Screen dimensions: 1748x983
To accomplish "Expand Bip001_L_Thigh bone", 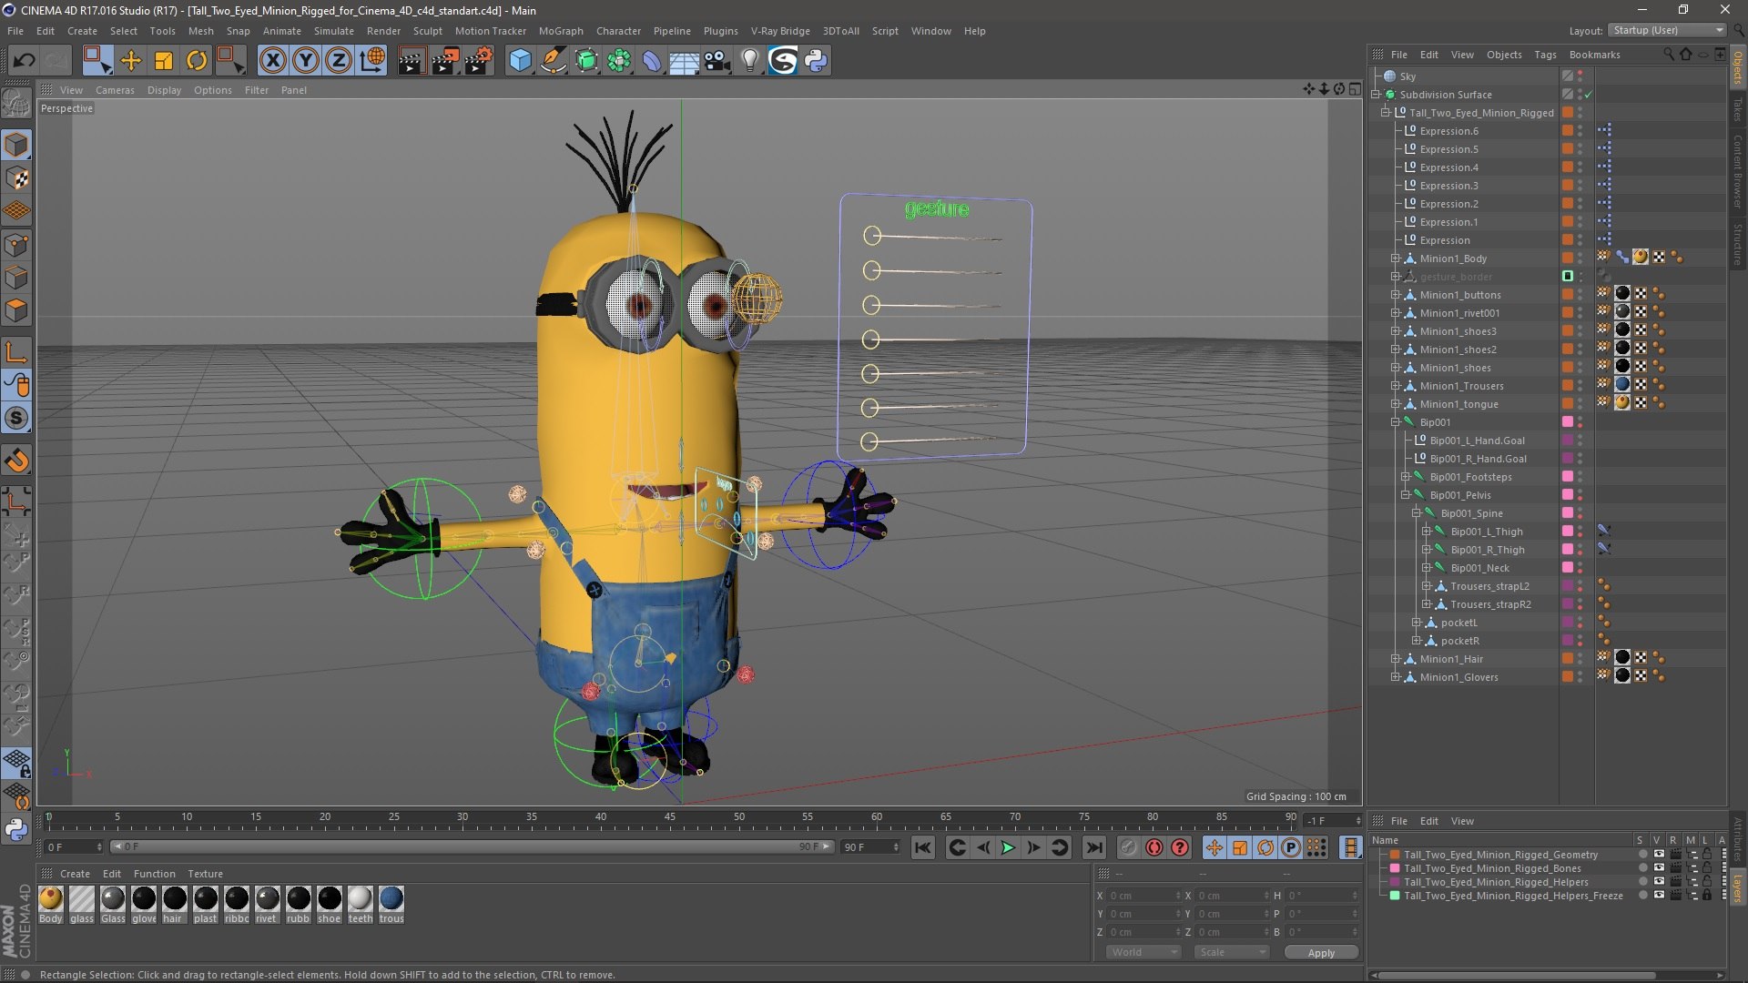I will 1426,532.
